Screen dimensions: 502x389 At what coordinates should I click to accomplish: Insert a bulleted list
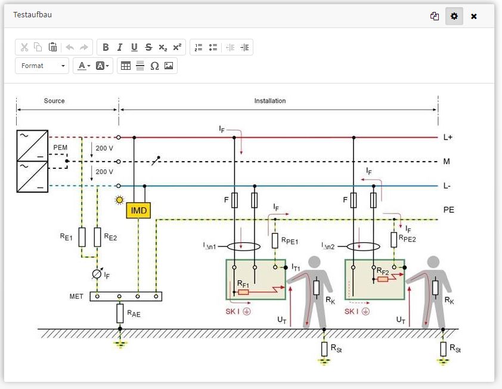pyautogui.click(x=213, y=48)
